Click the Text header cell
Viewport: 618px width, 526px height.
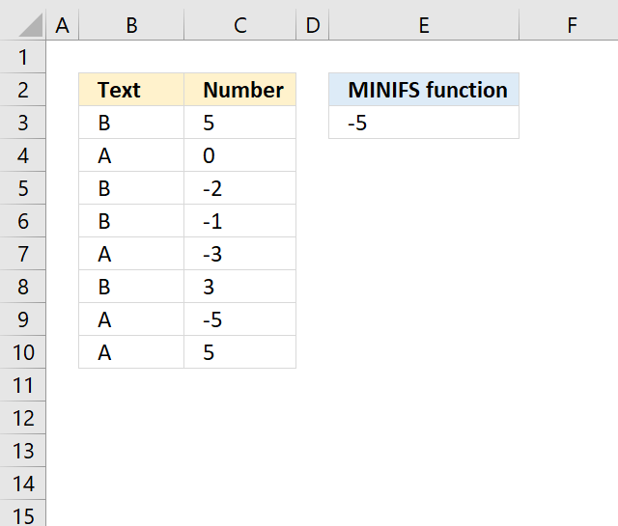(131, 90)
